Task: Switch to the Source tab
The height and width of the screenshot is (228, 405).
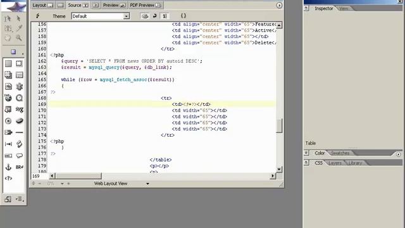Action: pos(78,5)
